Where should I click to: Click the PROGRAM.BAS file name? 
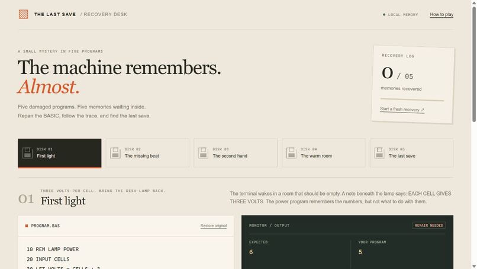(46, 226)
